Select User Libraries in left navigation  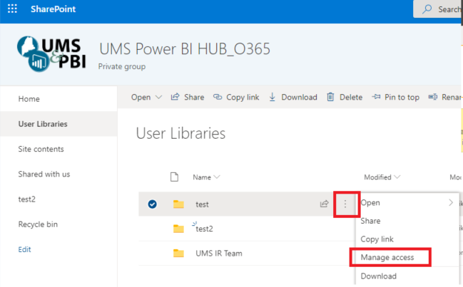[43, 124]
